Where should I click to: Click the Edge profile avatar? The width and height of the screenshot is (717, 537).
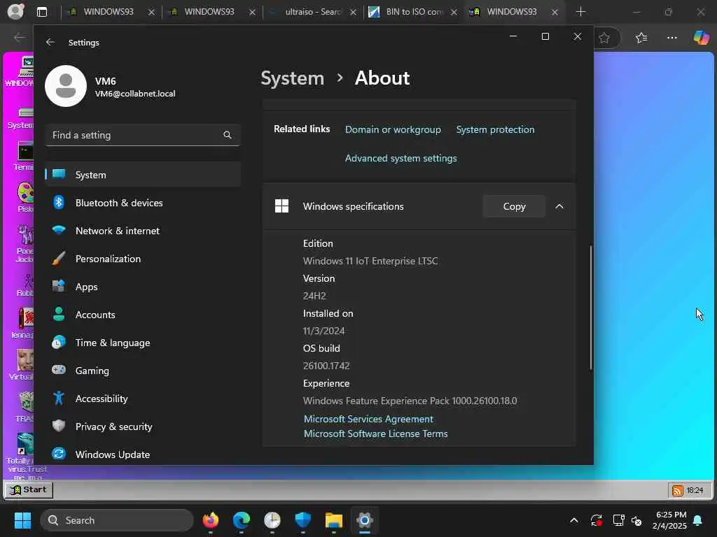(15, 11)
